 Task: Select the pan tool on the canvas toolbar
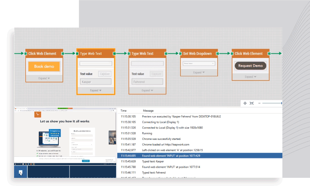[245, 103]
